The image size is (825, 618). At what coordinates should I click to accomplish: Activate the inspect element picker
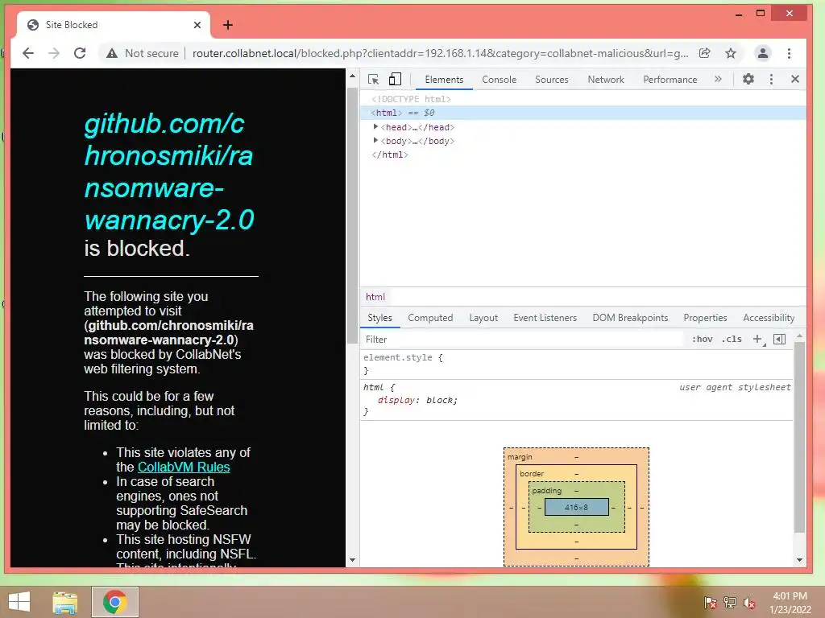(x=374, y=80)
